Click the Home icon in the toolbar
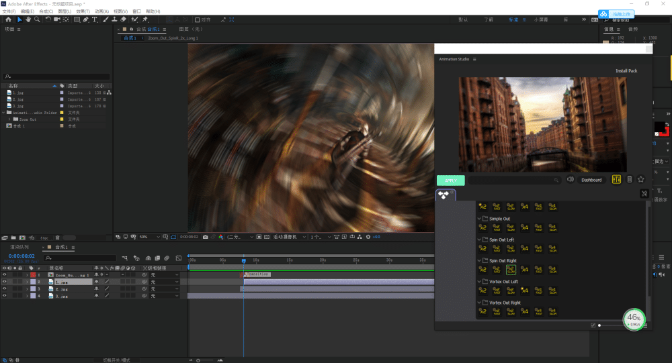 pos(8,19)
